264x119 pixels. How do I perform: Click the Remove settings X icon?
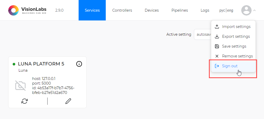[x=217, y=56]
